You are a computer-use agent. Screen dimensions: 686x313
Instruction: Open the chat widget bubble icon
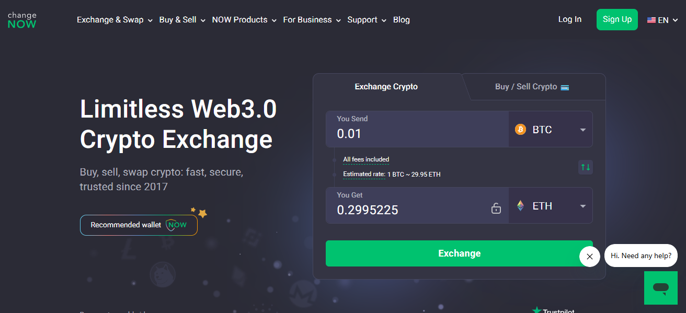pos(660,288)
